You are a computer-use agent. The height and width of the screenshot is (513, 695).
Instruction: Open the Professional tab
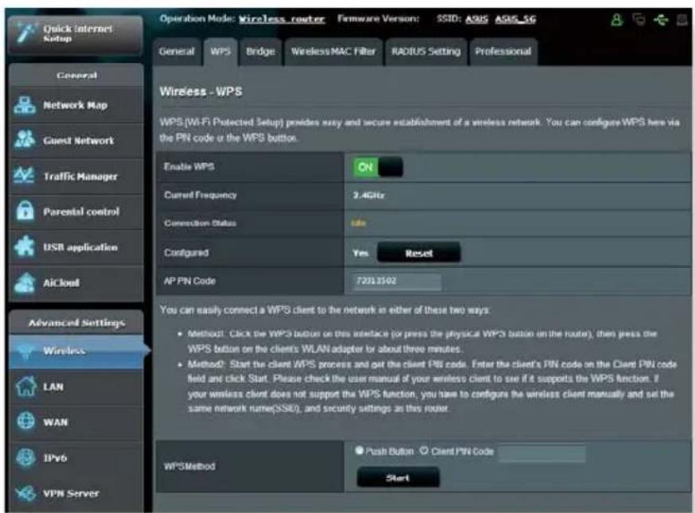pos(503,52)
